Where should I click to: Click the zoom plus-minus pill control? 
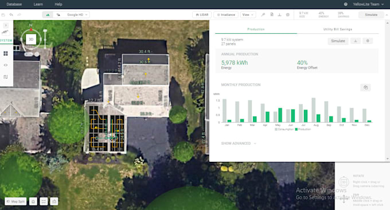tap(28, 54)
